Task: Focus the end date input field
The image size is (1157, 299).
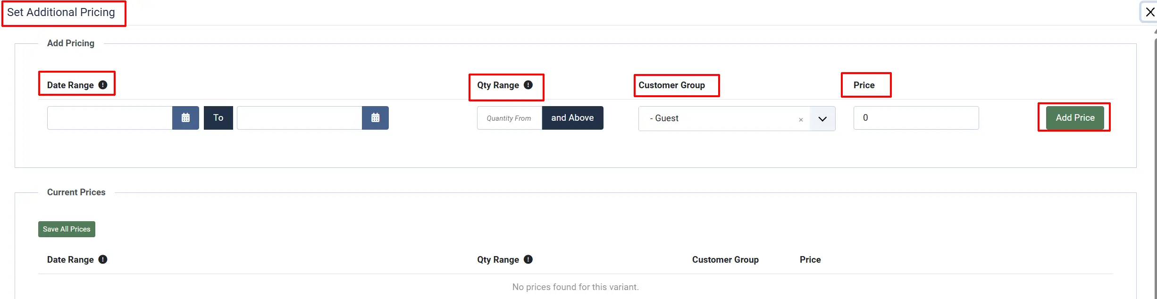Action: pos(299,118)
